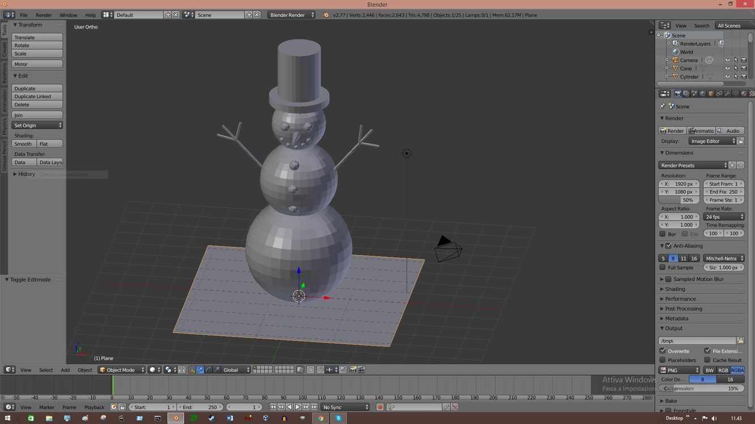Adjust the Compression percentage slider
Image resolution: width=755 pixels, height=424 pixels.
(702, 388)
